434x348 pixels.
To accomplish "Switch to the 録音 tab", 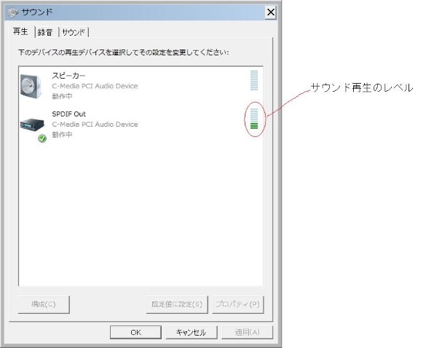I will [x=45, y=32].
